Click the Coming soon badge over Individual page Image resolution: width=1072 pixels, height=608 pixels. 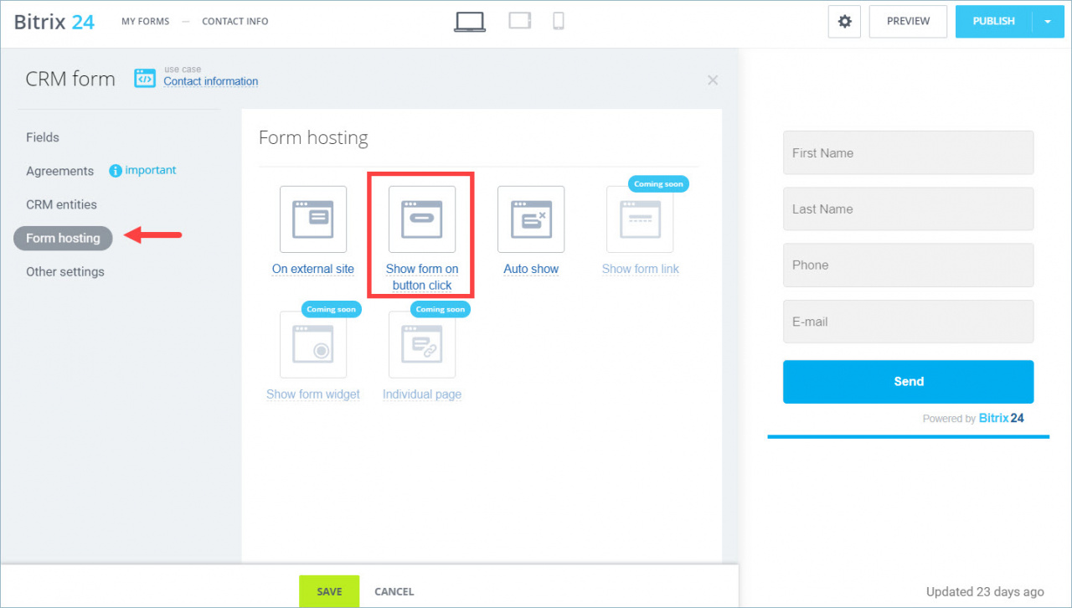(441, 309)
